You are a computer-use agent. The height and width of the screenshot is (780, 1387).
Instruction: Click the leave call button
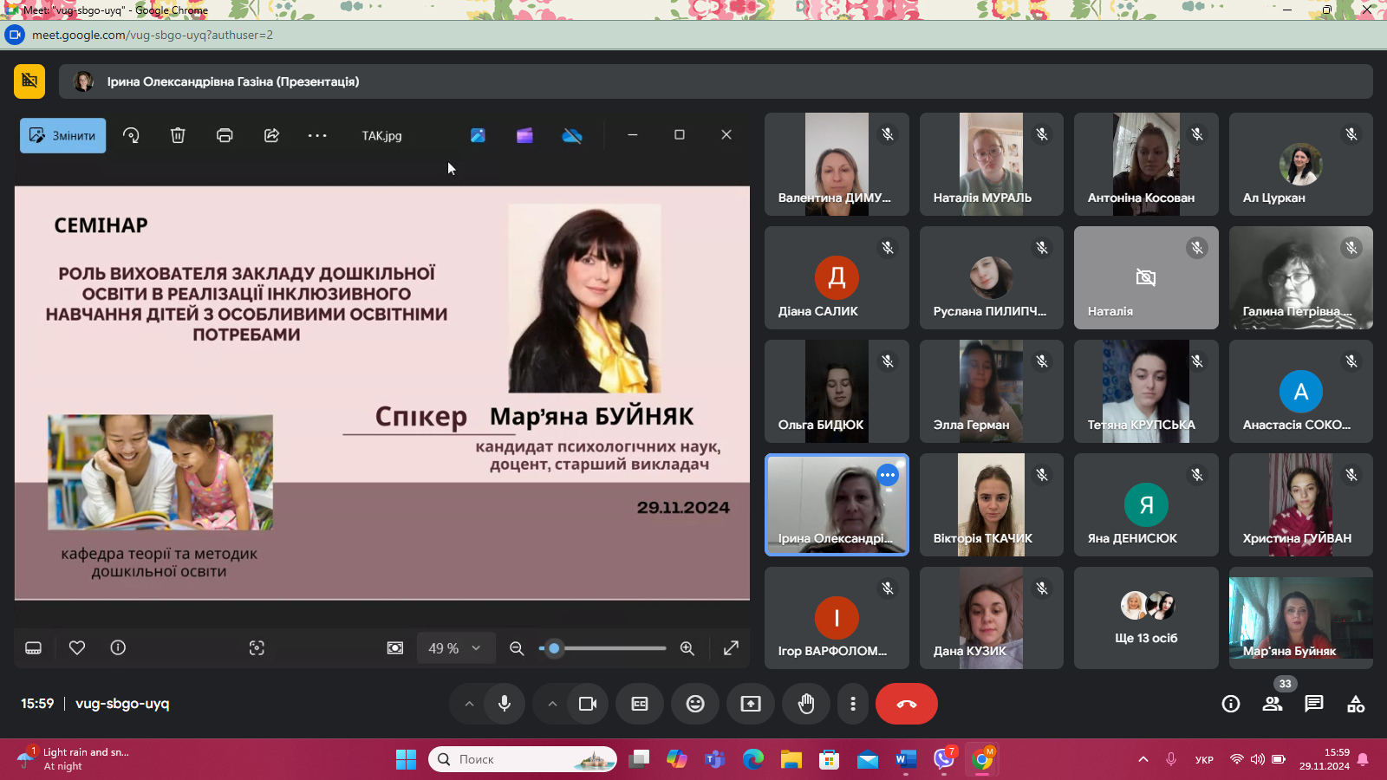906,704
